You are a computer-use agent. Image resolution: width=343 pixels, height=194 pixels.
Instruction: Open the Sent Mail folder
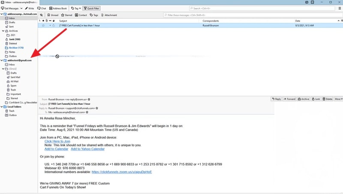tap(15, 77)
